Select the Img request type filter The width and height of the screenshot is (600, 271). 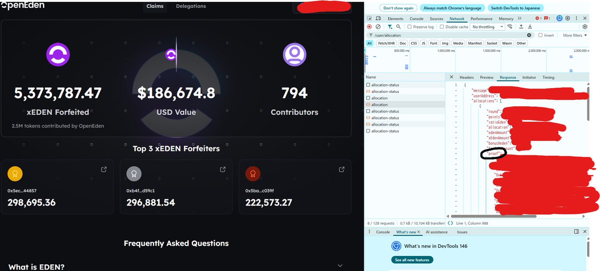445,43
